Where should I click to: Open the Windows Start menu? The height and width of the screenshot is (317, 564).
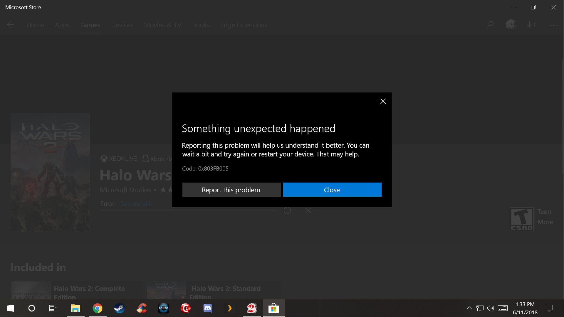tap(11, 308)
